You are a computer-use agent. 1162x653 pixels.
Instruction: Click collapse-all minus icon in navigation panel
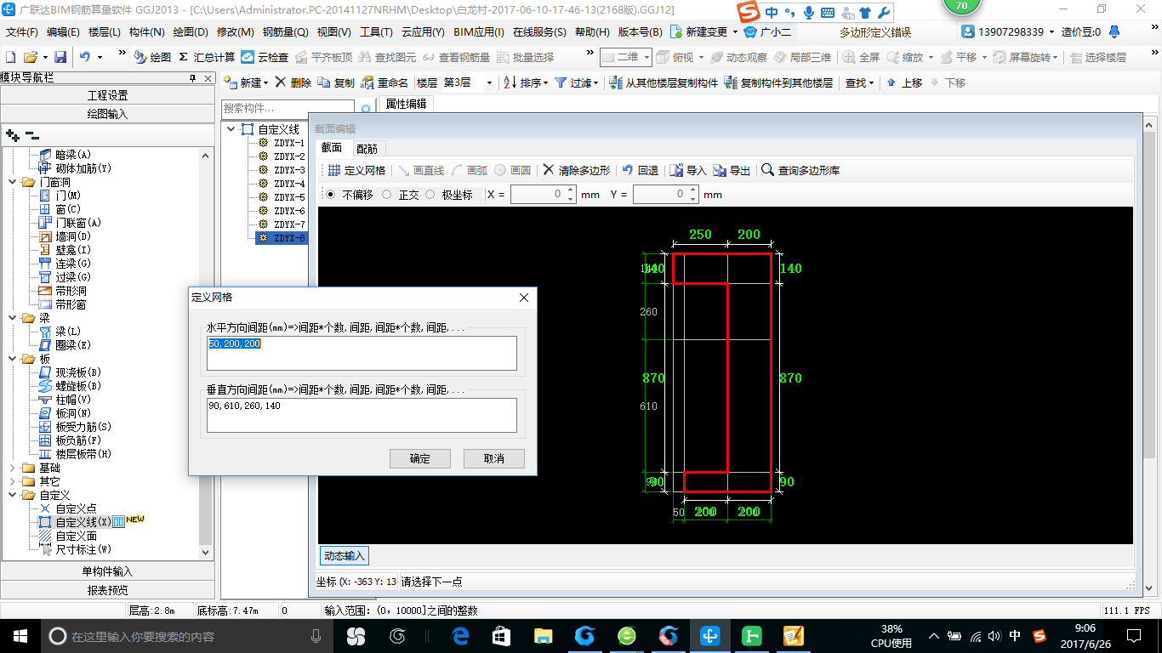pos(32,135)
